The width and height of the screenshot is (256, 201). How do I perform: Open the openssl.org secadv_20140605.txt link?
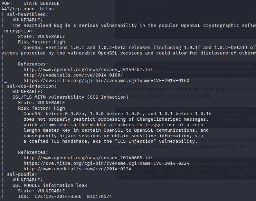pyautogui.click(x=88, y=158)
